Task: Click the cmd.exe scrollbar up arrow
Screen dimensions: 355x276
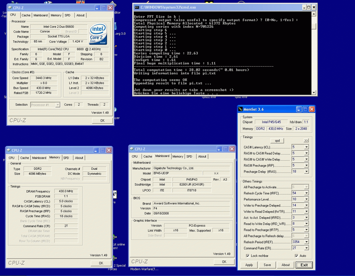Action: [314, 14]
